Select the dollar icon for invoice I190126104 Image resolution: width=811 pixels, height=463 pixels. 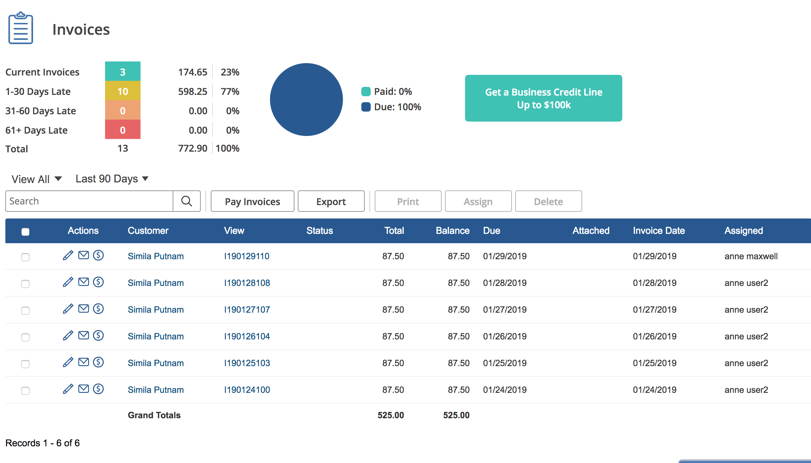[98, 336]
